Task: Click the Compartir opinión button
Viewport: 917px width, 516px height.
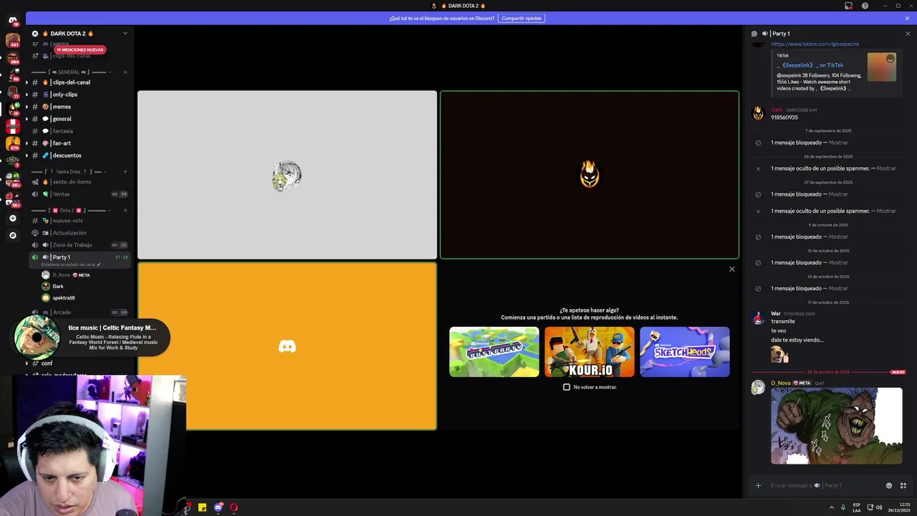Action: point(522,18)
